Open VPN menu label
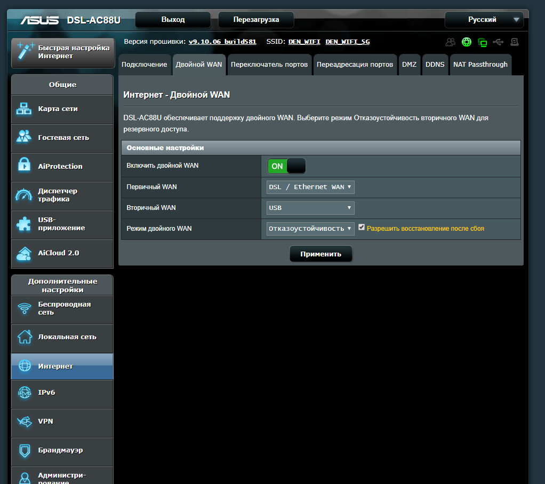 [45, 421]
